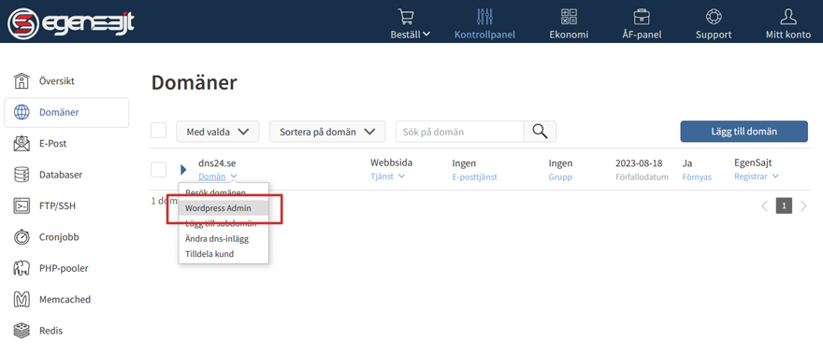The height and width of the screenshot is (354, 823).
Task: Go to previous page arrow
Action: [x=765, y=206]
